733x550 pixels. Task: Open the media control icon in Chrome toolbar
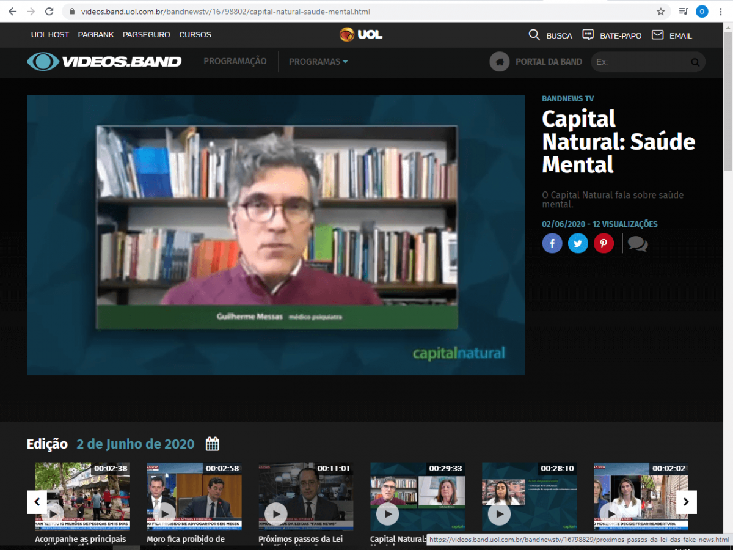click(x=684, y=12)
